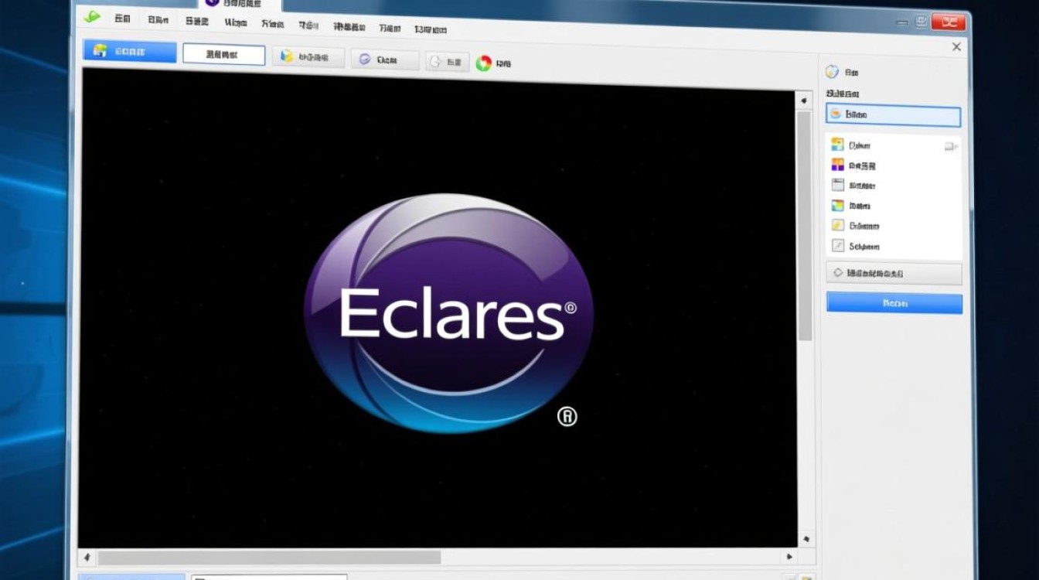Click the shield icon at top of side panel
Image resolution: width=1039 pixels, height=580 pixels.
coord(832,72)
